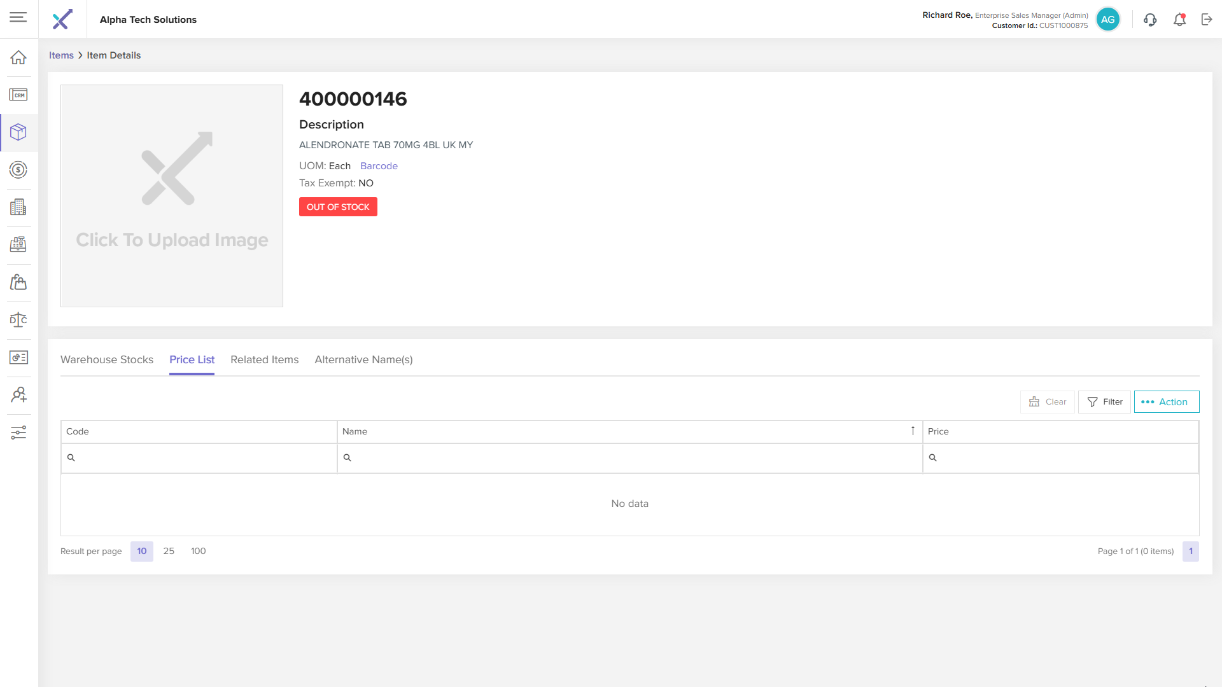The height and width of the screenshot is (687, 1222).
Task: Click the balance scale icon in sidebar
Action: pyautogui.click(x=18, y=320)
